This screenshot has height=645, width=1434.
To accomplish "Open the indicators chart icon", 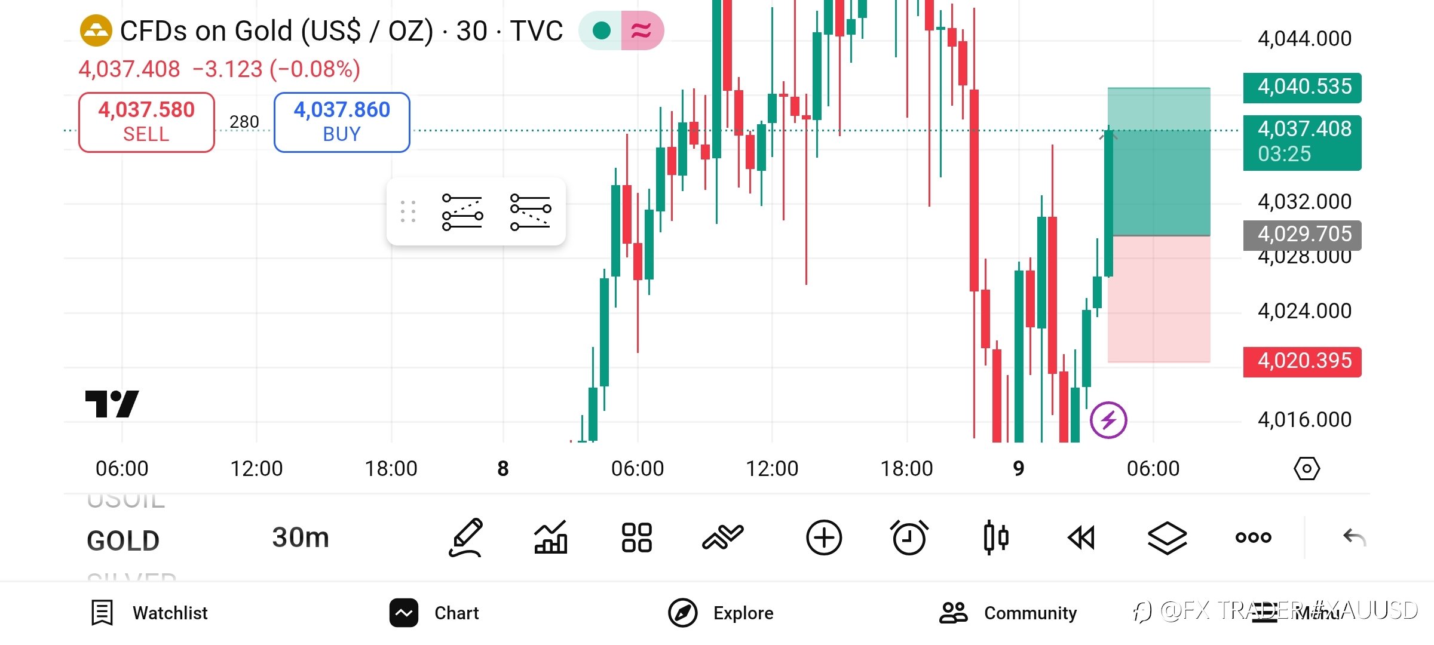I will (550, 537).
